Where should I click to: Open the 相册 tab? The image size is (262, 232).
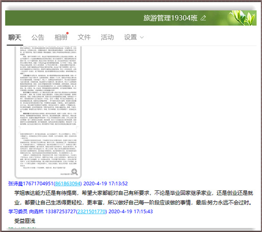61,37
